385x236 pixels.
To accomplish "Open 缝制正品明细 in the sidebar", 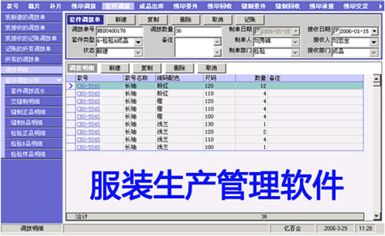I will 34,112.
